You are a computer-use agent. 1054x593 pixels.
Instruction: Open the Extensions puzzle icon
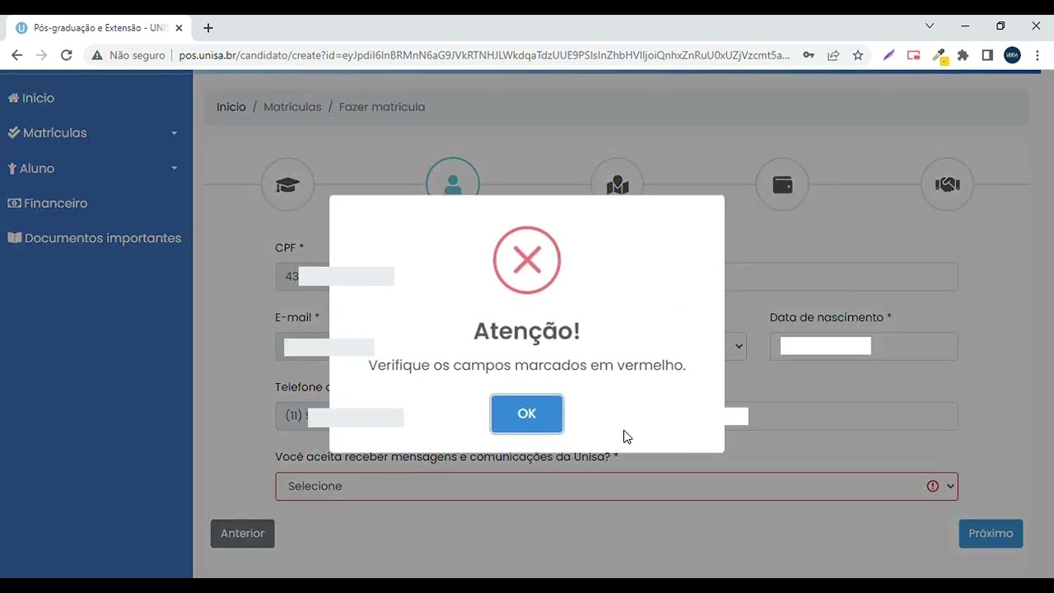click(x=963, y=55)
